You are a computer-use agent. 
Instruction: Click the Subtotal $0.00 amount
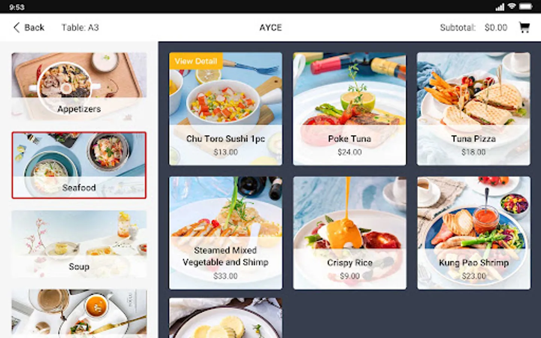tap(496, 27)
